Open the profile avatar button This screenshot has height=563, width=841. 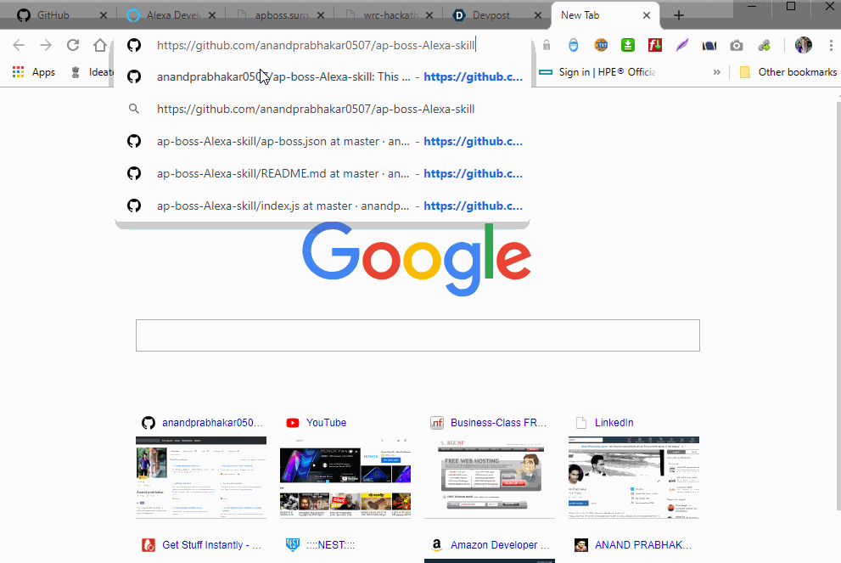click(804, 45)
